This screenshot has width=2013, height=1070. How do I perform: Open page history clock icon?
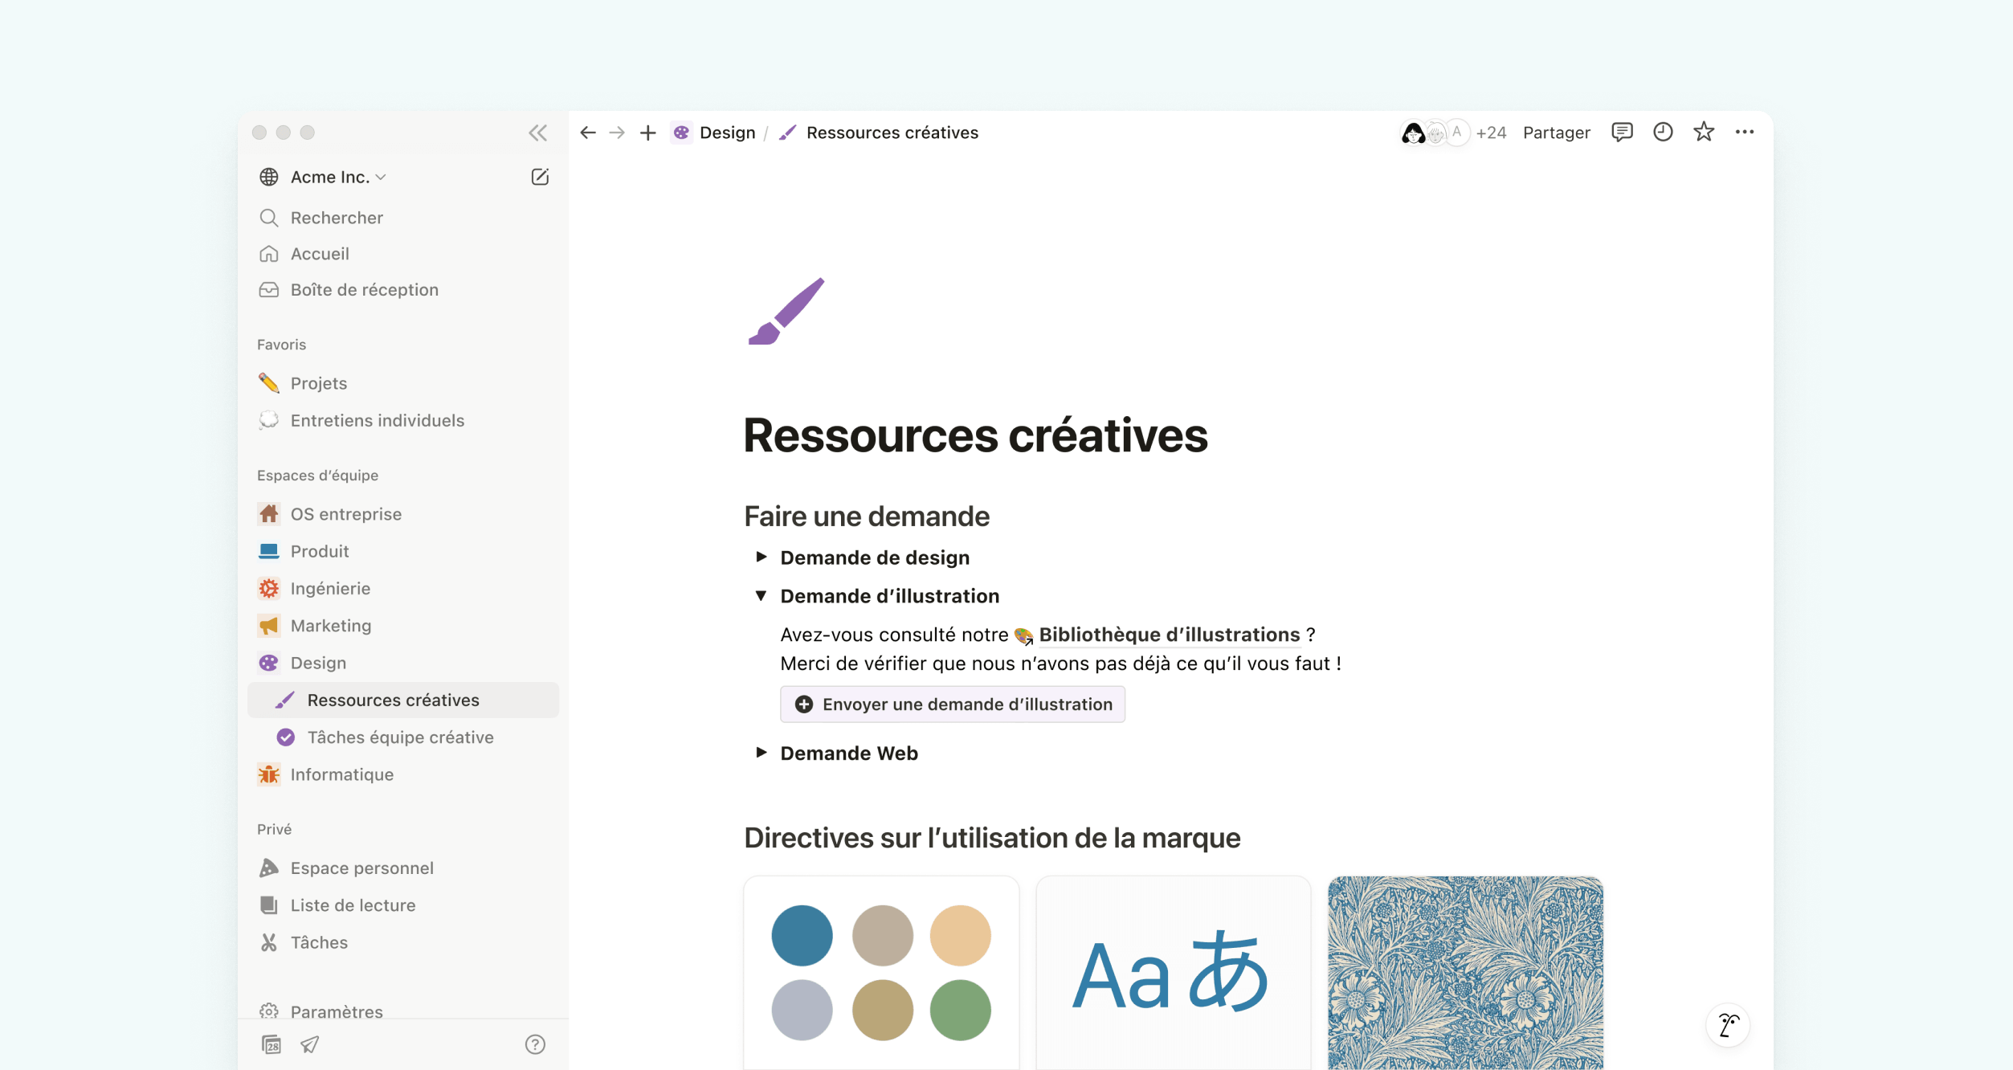(1663, 132)
